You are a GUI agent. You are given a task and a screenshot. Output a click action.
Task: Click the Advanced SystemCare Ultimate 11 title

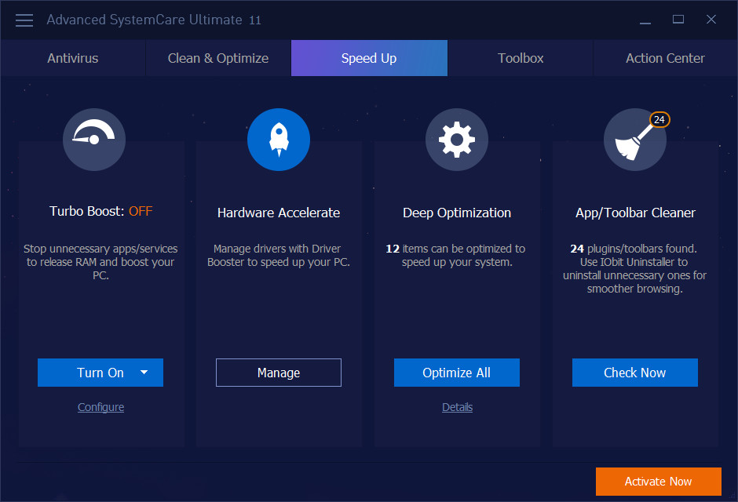[153, 20]
